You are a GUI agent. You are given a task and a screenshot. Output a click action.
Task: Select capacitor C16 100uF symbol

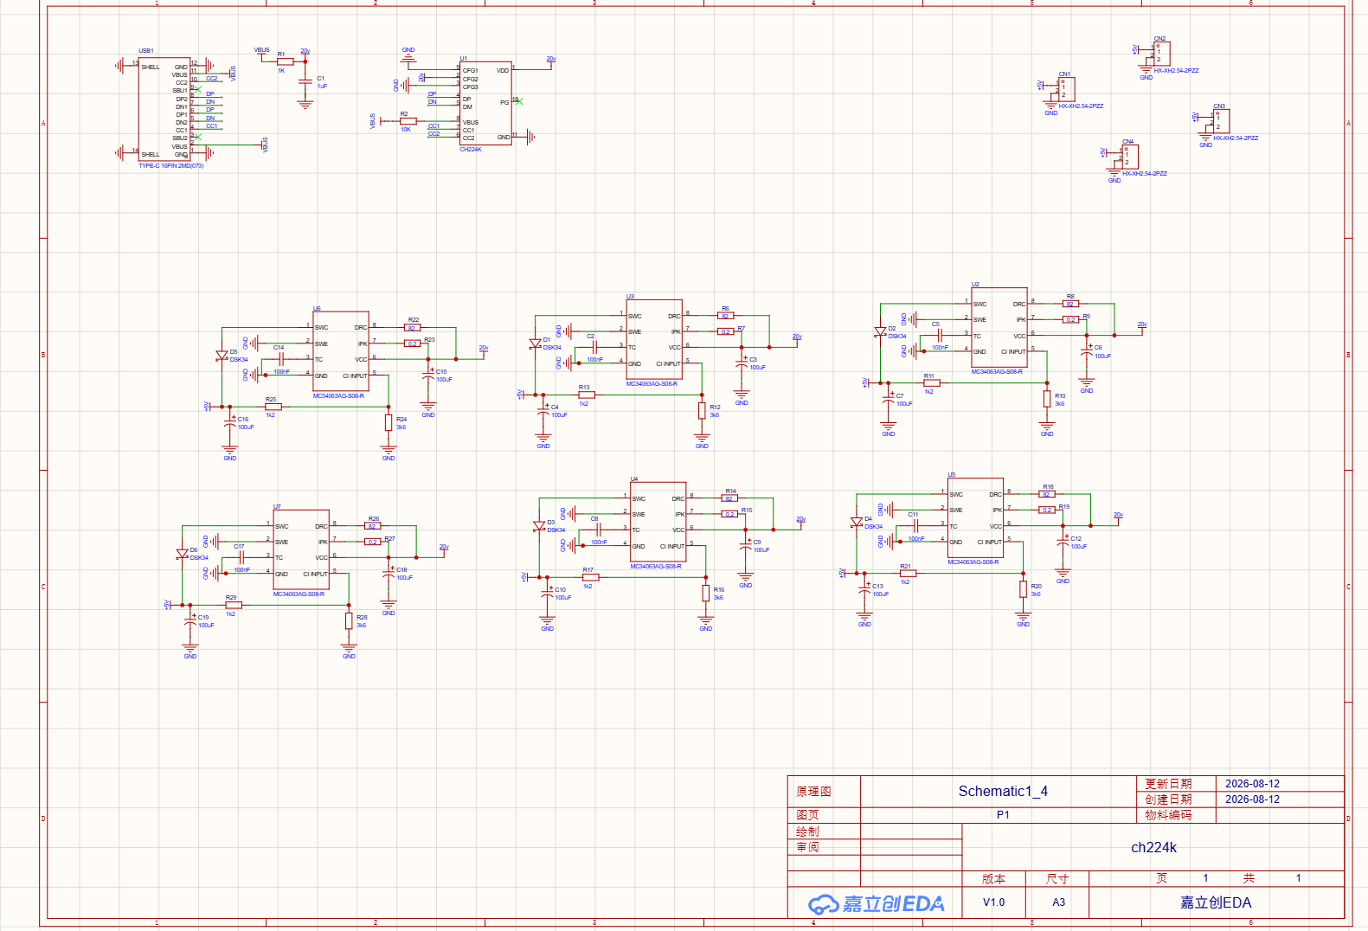[x=229, y=422]
